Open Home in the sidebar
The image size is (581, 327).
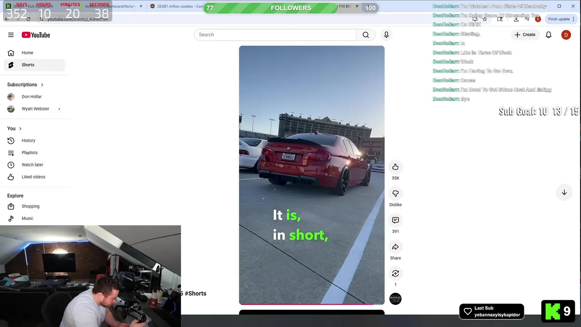coord(34,53)
